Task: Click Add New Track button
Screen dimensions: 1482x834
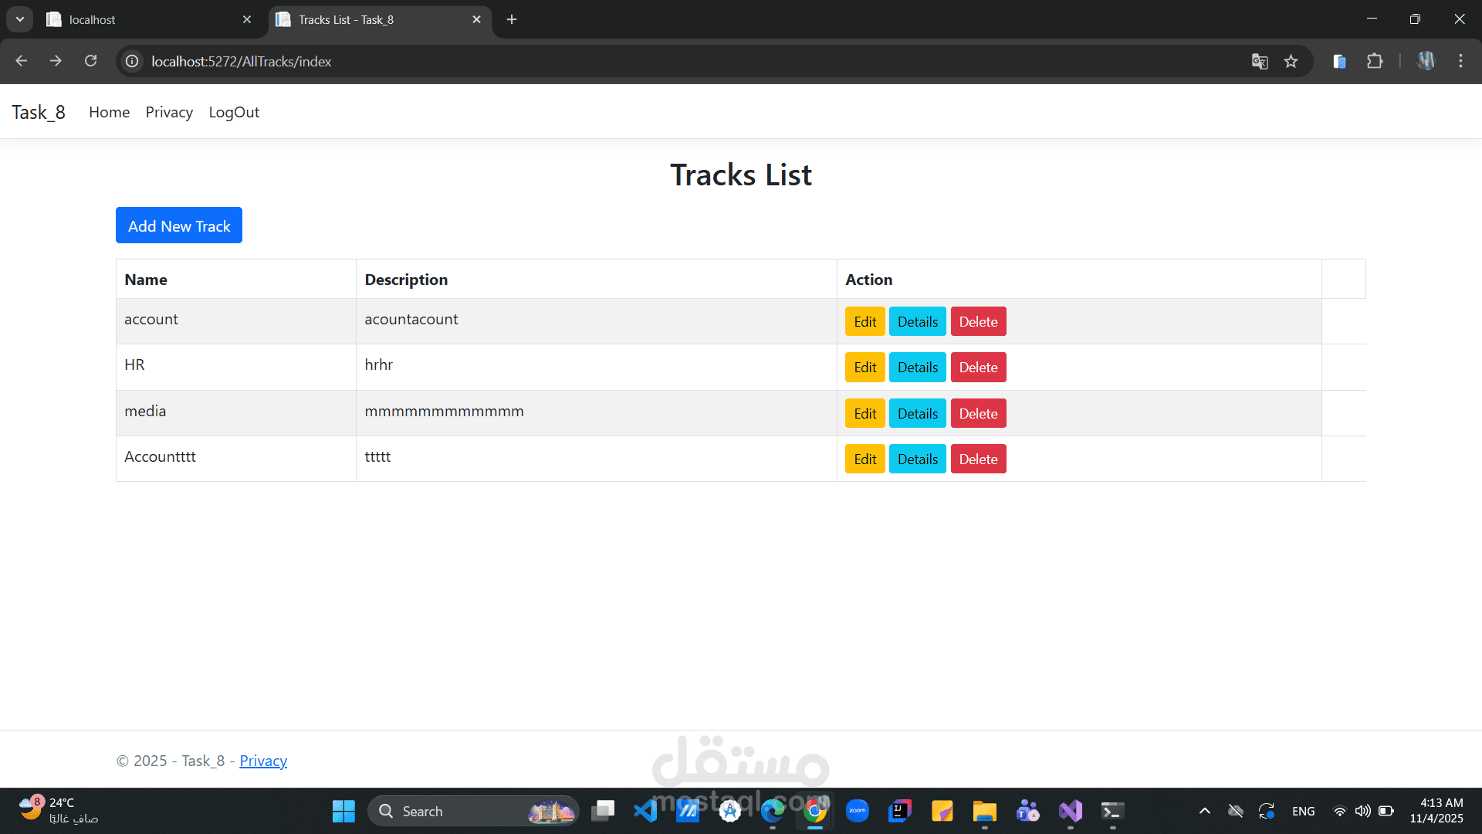Action: coord(179,225)
